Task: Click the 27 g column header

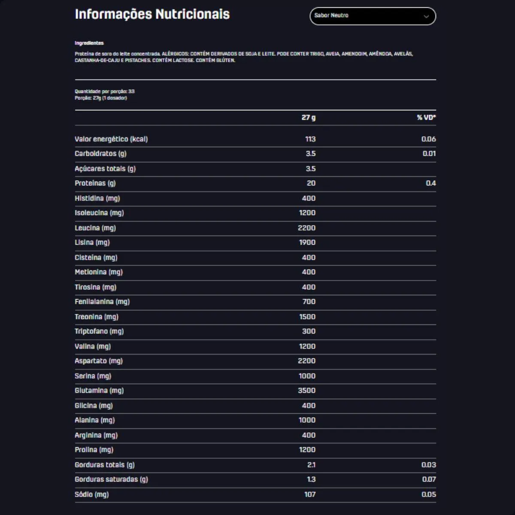Action: pyautogui.click(x=308, y=118)
